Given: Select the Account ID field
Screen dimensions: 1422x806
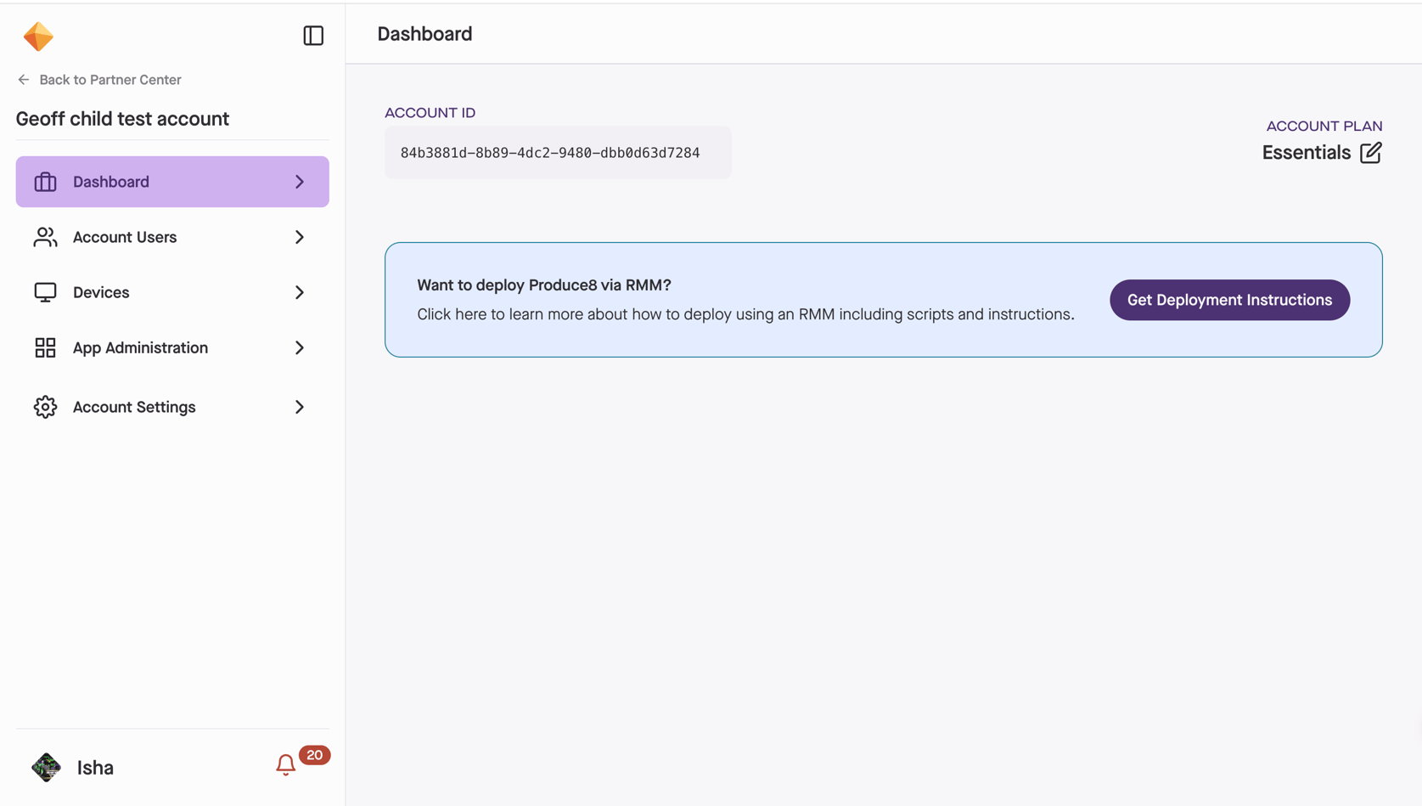Looking at the screenshot, I should (557, 152).
